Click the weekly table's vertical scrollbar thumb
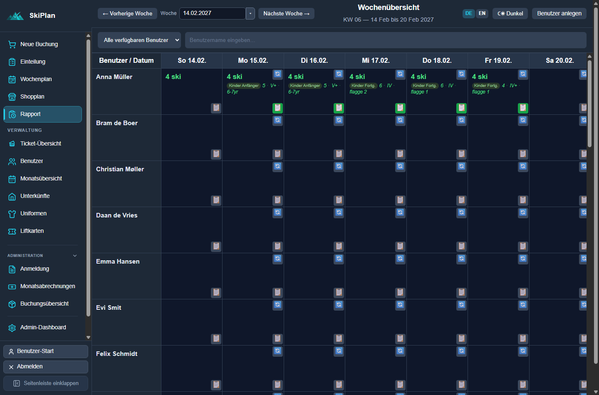 (x=589, y=104)
